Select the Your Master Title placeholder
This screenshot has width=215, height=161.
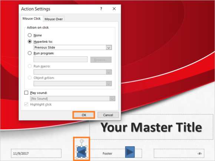(x=151, y=127)
